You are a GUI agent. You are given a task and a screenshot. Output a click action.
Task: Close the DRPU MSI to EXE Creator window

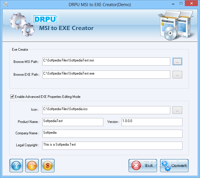pyautogui.click(x=191, y=3)
